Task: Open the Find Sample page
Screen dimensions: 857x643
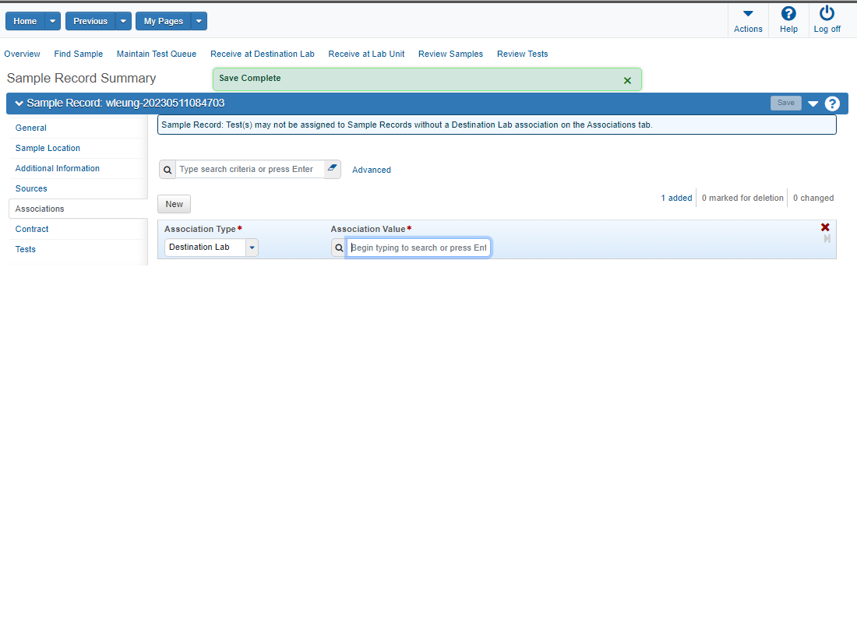Action: click(x=78, y=54)
